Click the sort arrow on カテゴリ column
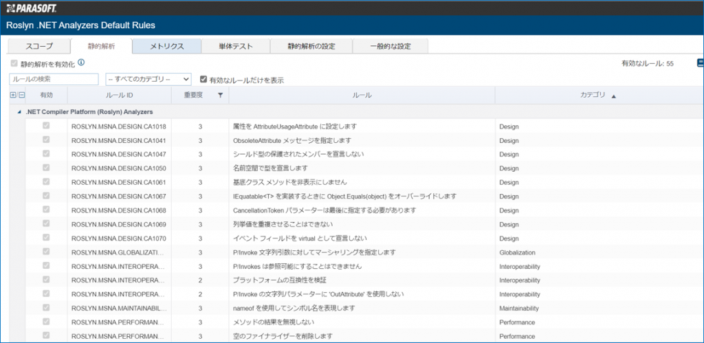 click(x=614, y=96)
